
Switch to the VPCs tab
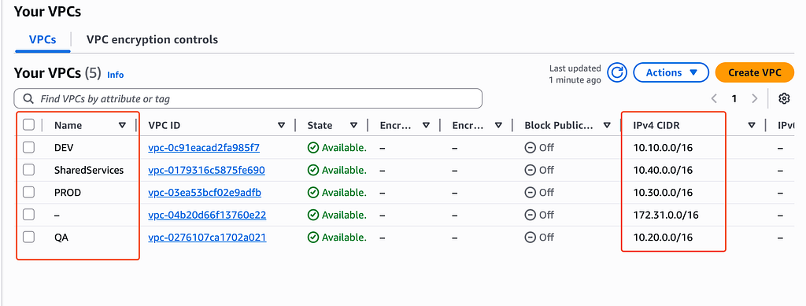pos(43,39)
